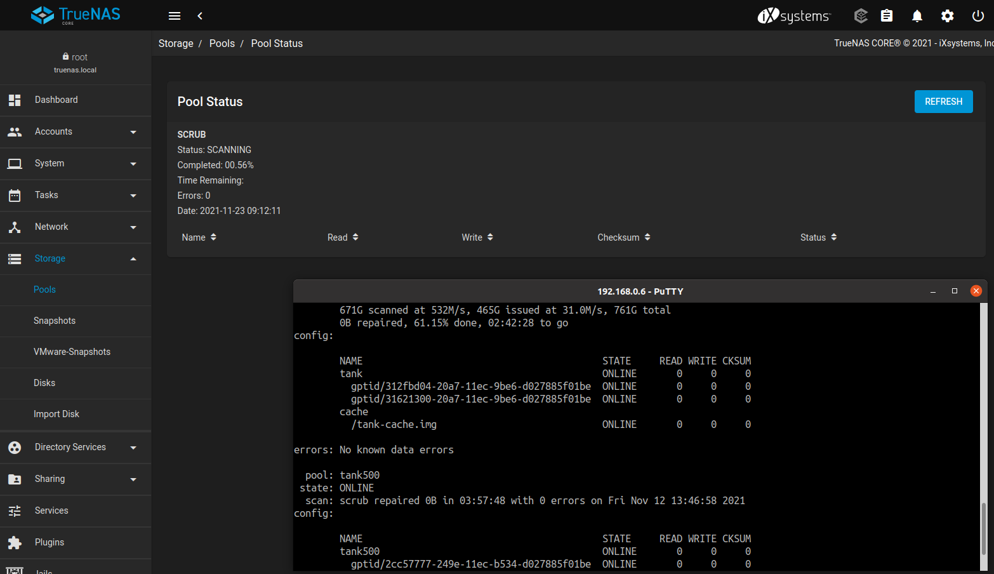Click the PuTTY window title bar

pos(640,291)
